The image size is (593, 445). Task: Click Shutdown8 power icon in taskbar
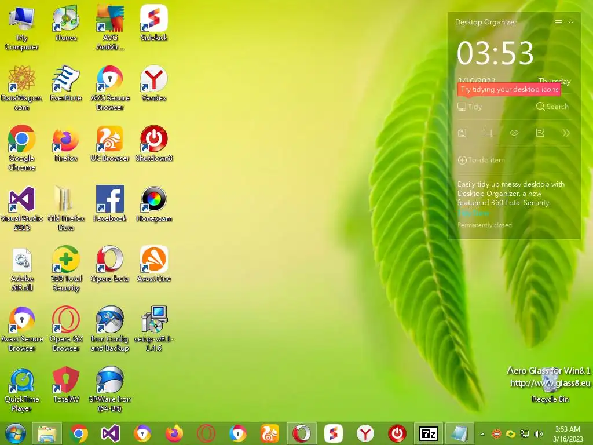click(x=397, y=433)
